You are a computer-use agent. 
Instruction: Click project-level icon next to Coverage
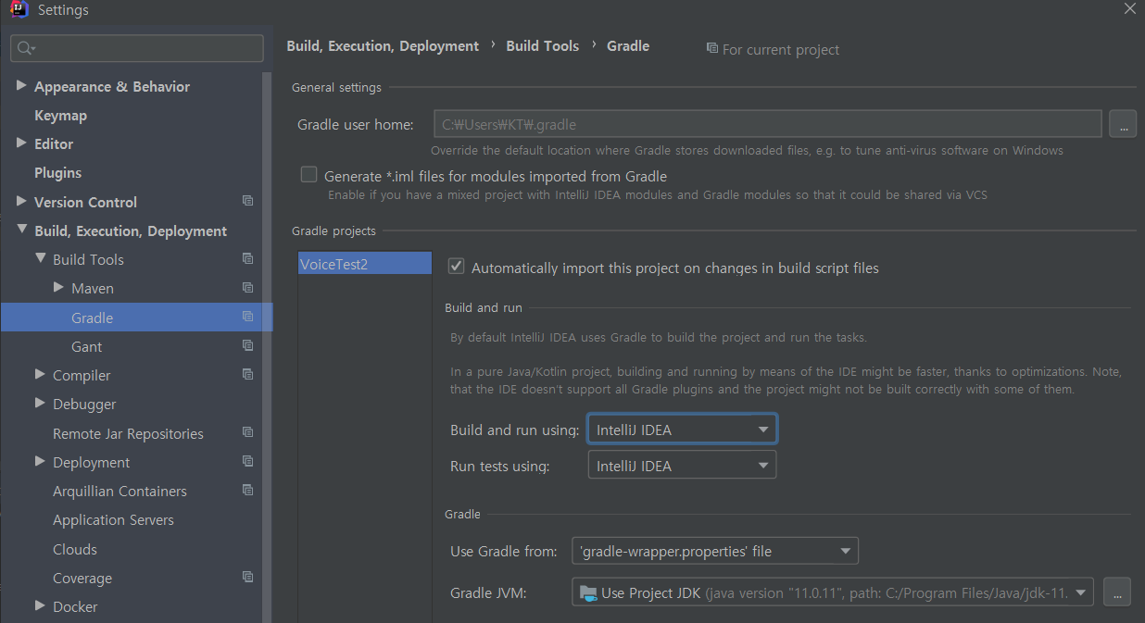[x=247, y=577]
